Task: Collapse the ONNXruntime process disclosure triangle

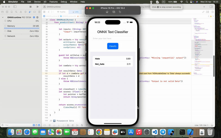Action: [3, 17]
